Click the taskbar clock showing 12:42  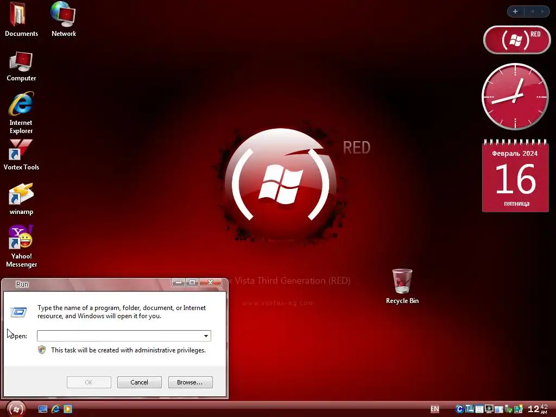pyautogui.click(x=538, y=409)
